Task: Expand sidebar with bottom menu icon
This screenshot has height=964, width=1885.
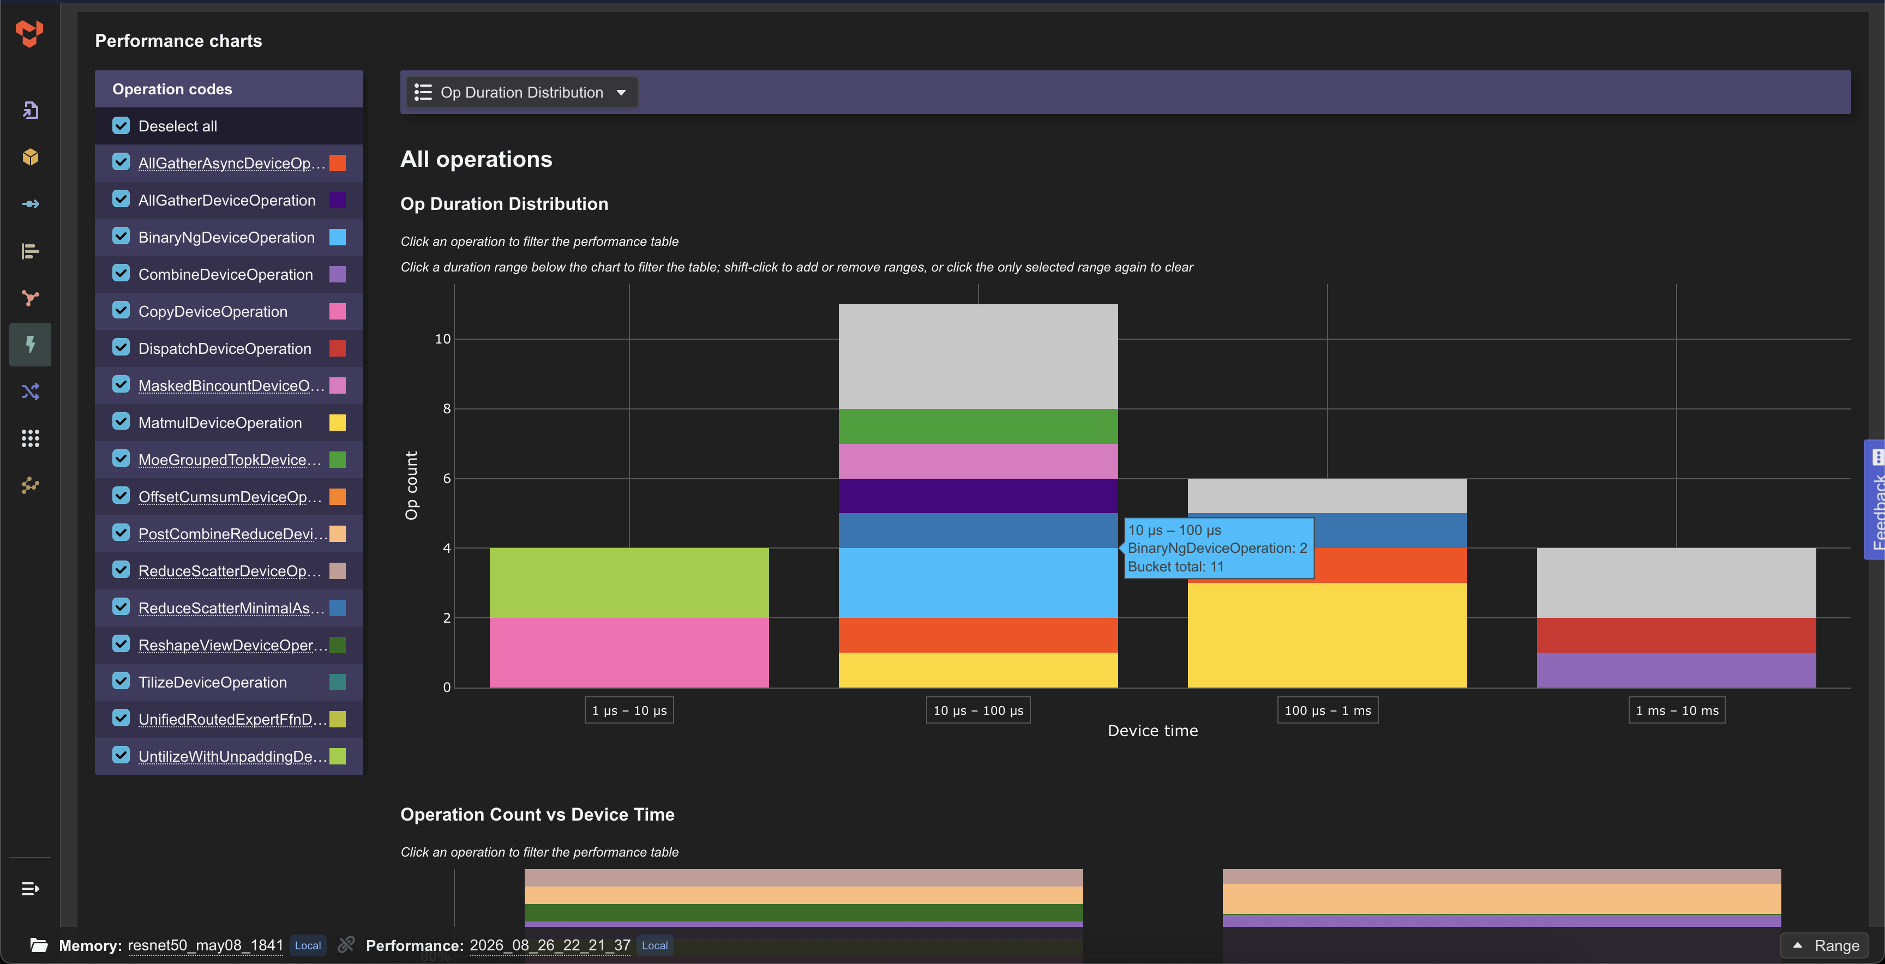Action: click(30, 889)
